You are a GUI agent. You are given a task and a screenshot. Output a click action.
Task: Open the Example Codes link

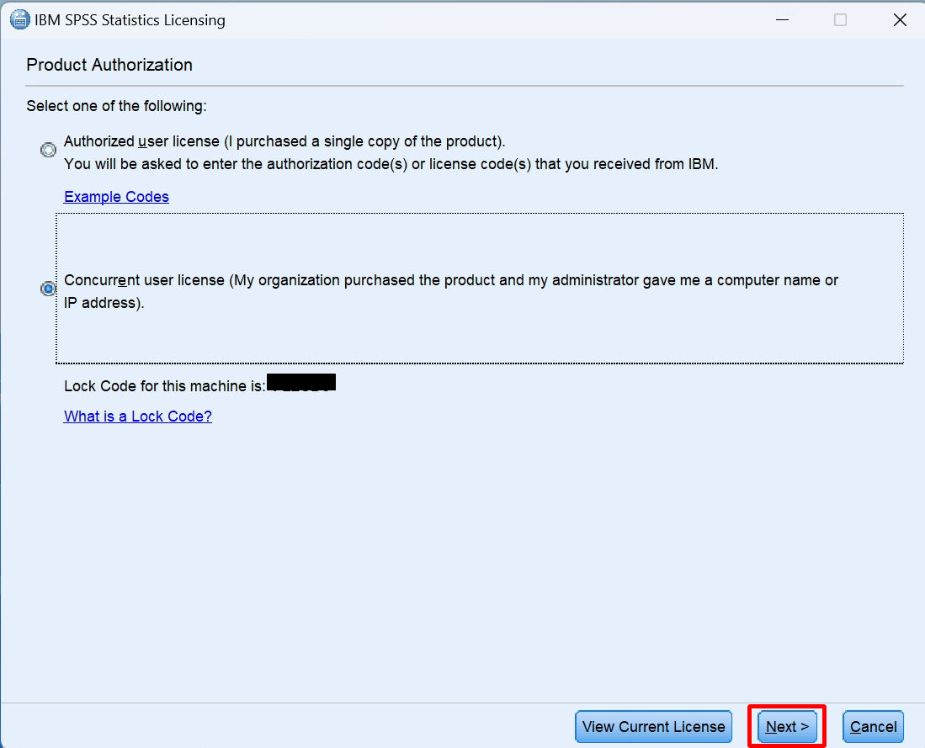pos(116,196)
